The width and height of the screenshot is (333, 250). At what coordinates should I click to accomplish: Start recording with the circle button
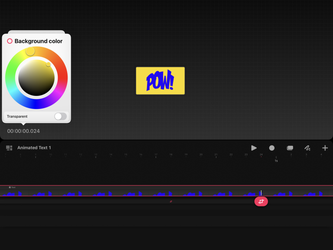tap(271, 148)
